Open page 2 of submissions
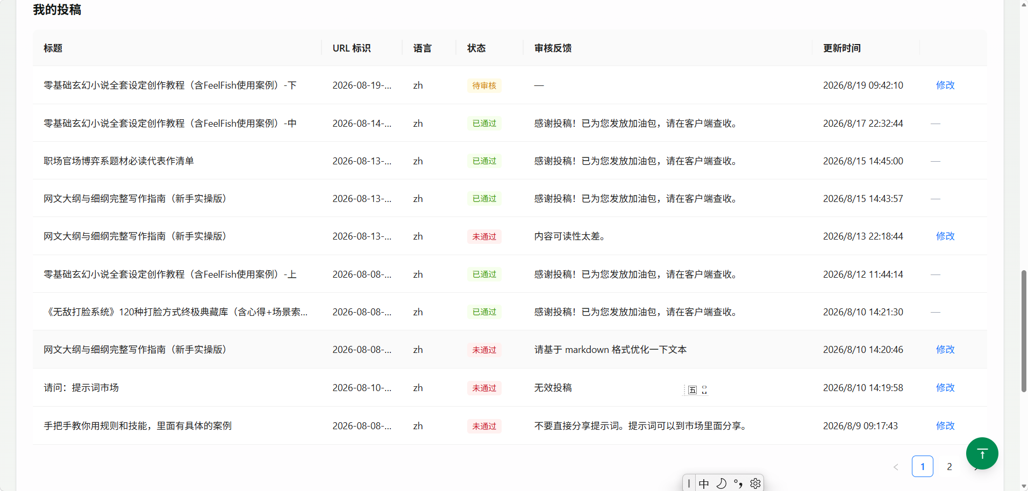Screen dimensions: 1028x491 tap(950, 467)
